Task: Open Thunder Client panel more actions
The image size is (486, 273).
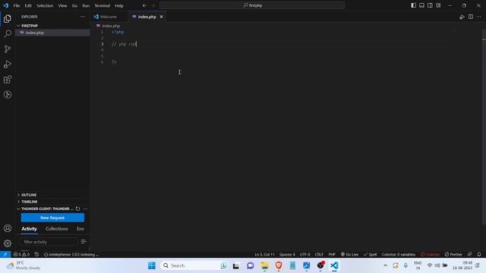Action: [85, 209]
